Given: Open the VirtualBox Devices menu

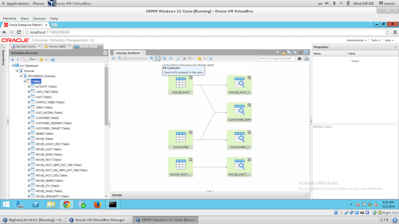Looking at the screenshot, I should (x=39, y=19).
